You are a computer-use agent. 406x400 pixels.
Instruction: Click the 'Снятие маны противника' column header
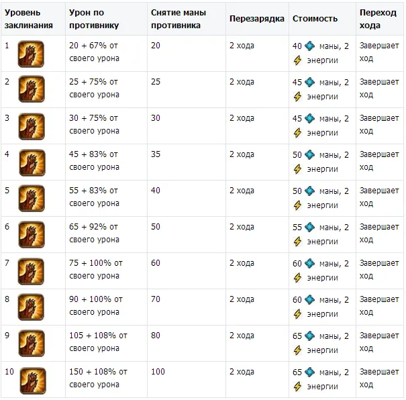tap(179, 19)
